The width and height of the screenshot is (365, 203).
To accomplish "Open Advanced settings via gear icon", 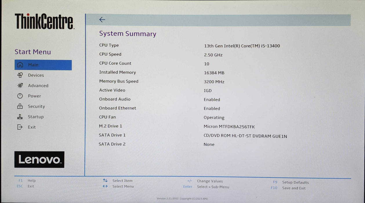I will (20, 86).
